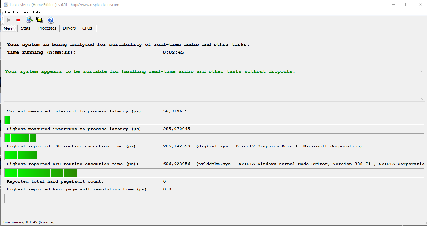The height and width of the screenshot is (226, 427).
Task: Open the Edit menu
Action: tap(16, 12)
